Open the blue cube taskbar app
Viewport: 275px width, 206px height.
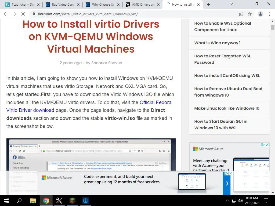[86, 201]
